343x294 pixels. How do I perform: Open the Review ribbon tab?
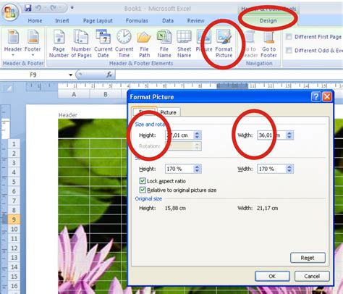coord(196,21)
